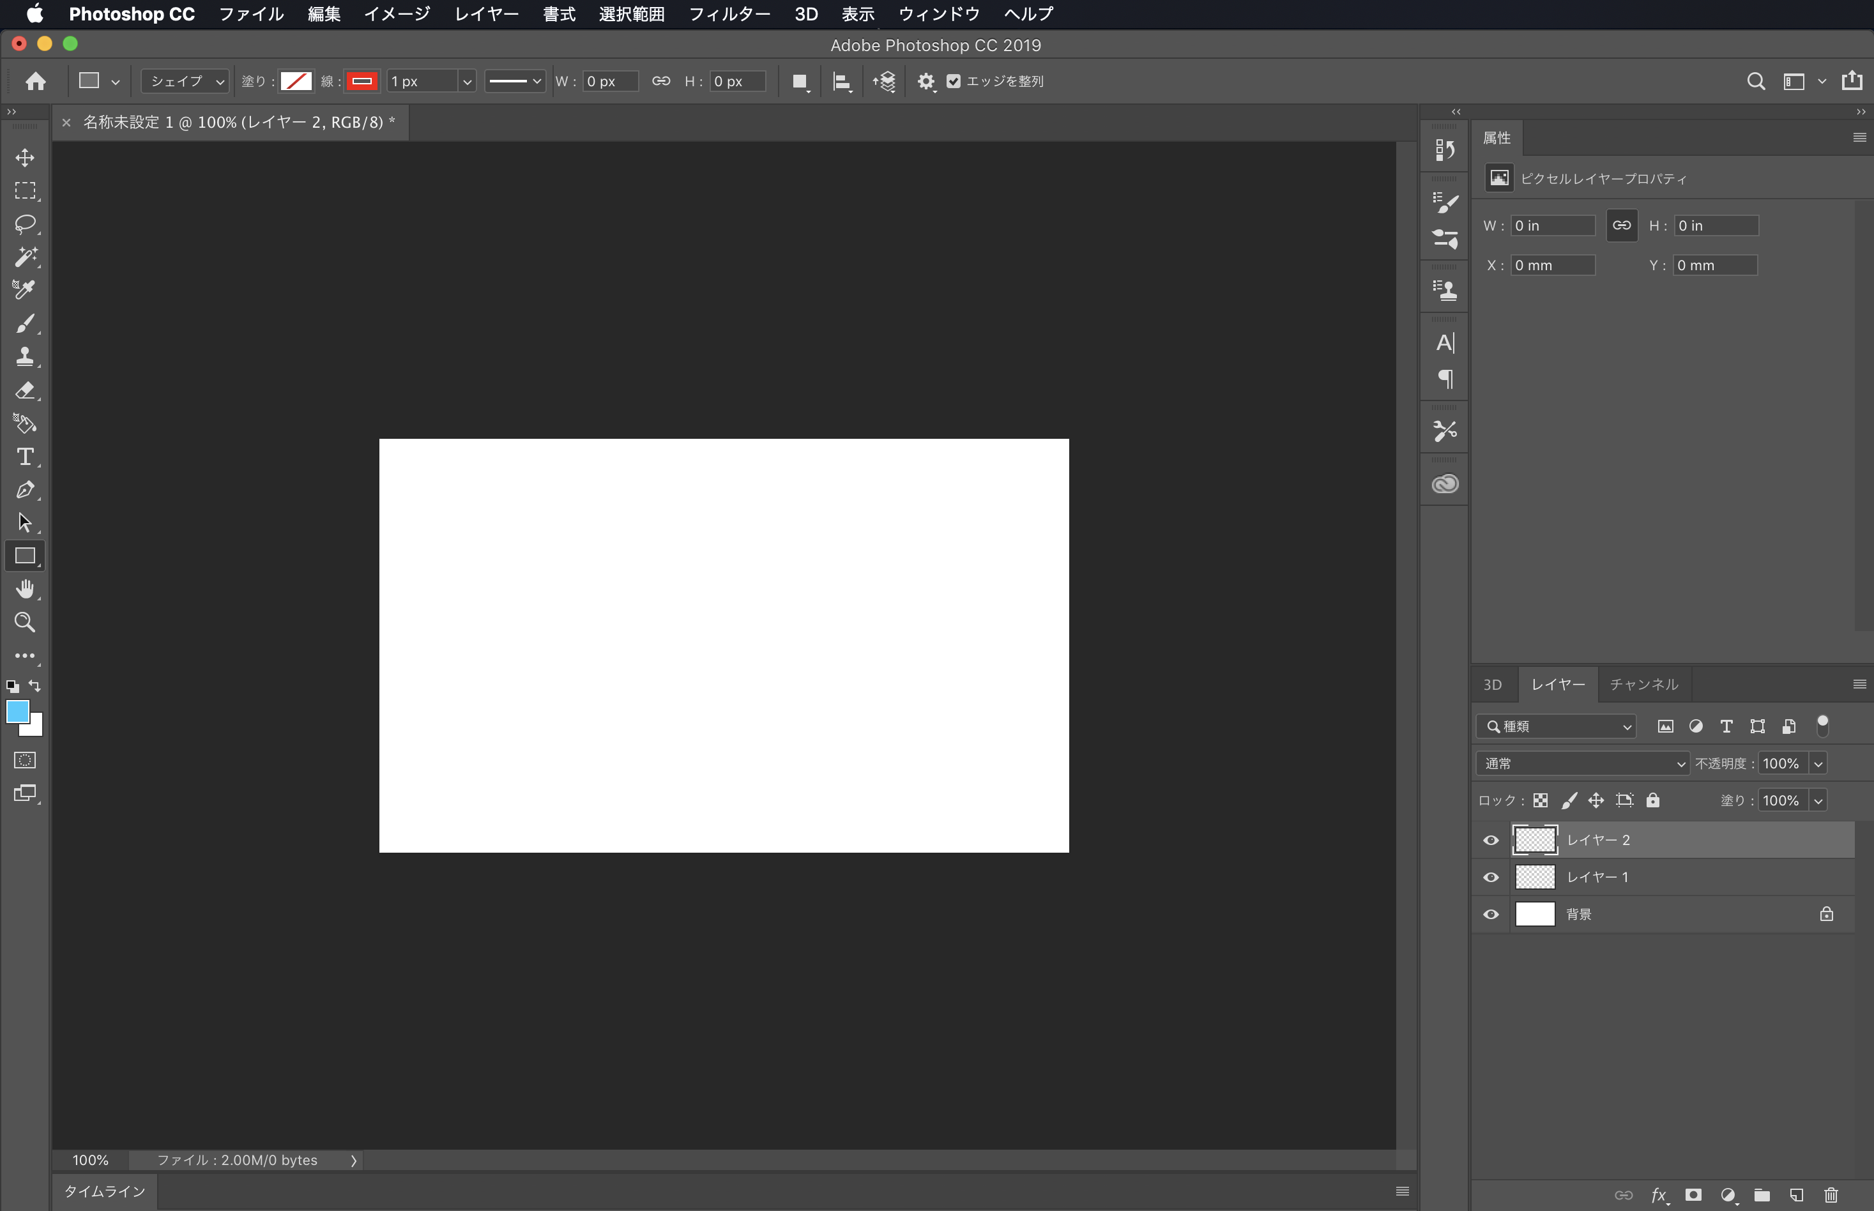
Task: Select the Rectangular Marquee tool
Action: (x=25, y=190)
